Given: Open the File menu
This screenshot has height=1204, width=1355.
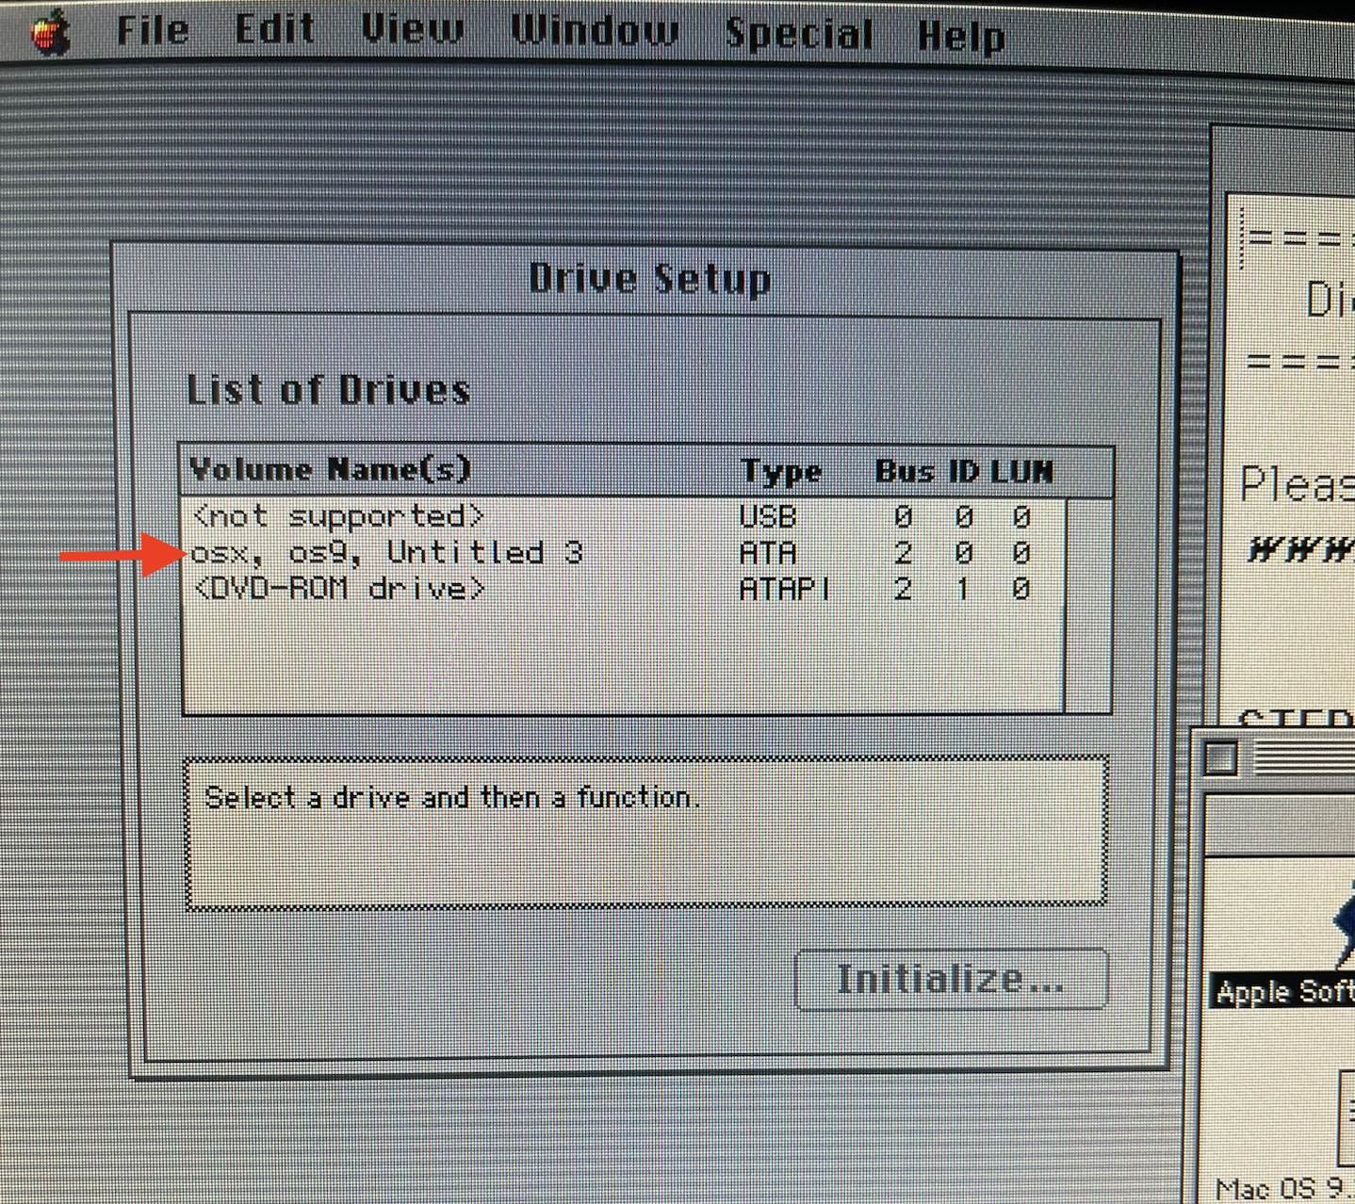Looking at the screenshot, I should [x=153, y=30].
